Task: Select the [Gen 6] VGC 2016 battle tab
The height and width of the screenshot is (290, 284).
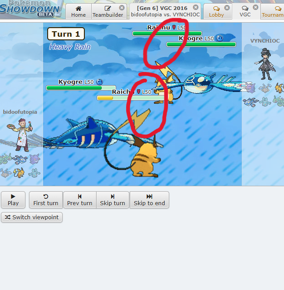Action: pyautogui.click(x=165, y=11)
